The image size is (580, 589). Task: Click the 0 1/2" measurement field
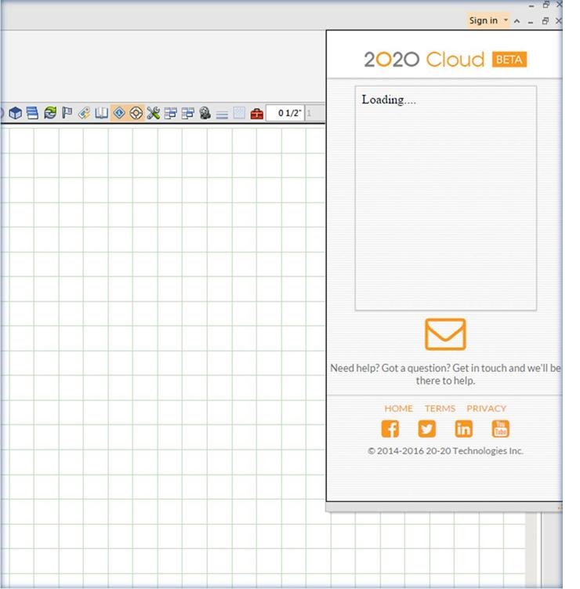pos(285,113)
